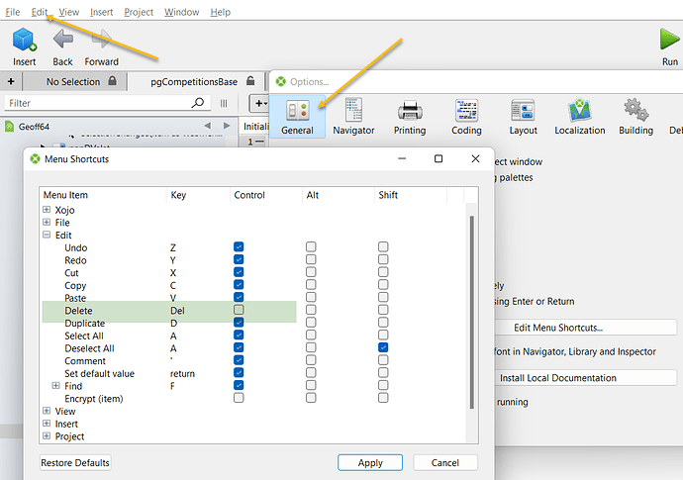The image size is (683, 480).
Task: Click the magnifier icon in Filter field
Action: click(198, 103)
